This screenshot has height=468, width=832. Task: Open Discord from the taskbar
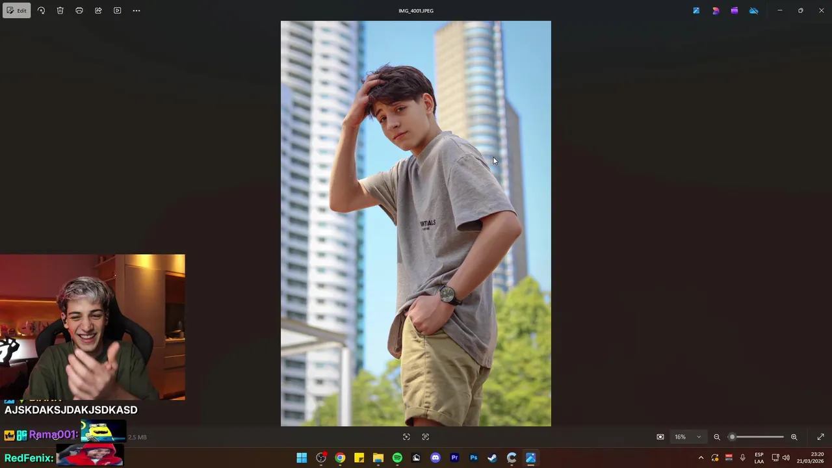(435, 458)
